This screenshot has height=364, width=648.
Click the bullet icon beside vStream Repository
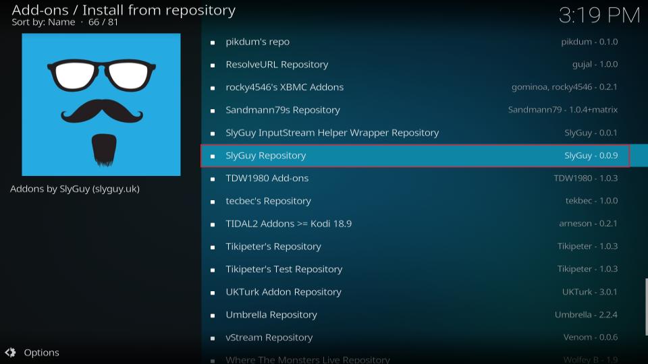213,338
